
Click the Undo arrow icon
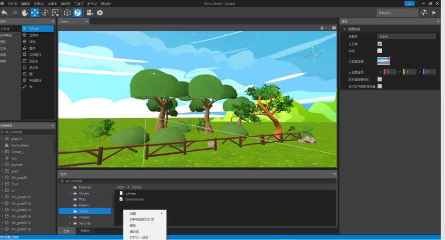4,13
